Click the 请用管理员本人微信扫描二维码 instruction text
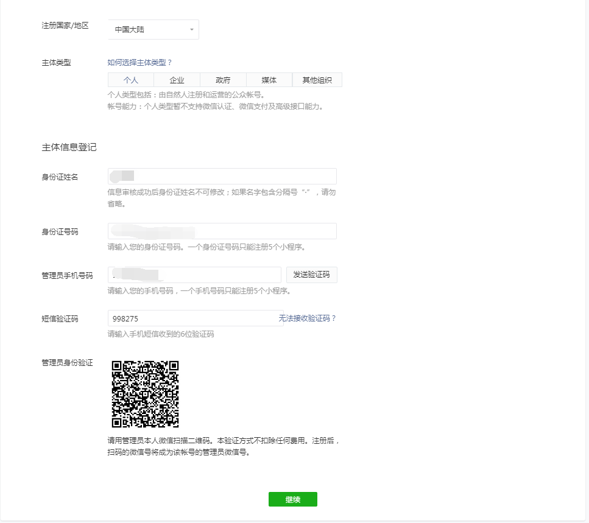 pos(224,446)
